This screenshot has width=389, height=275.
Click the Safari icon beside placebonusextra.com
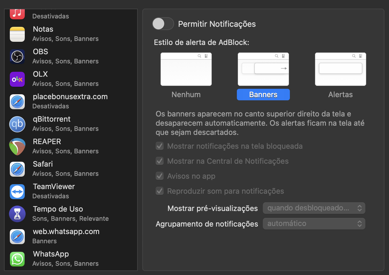(17, 101)
